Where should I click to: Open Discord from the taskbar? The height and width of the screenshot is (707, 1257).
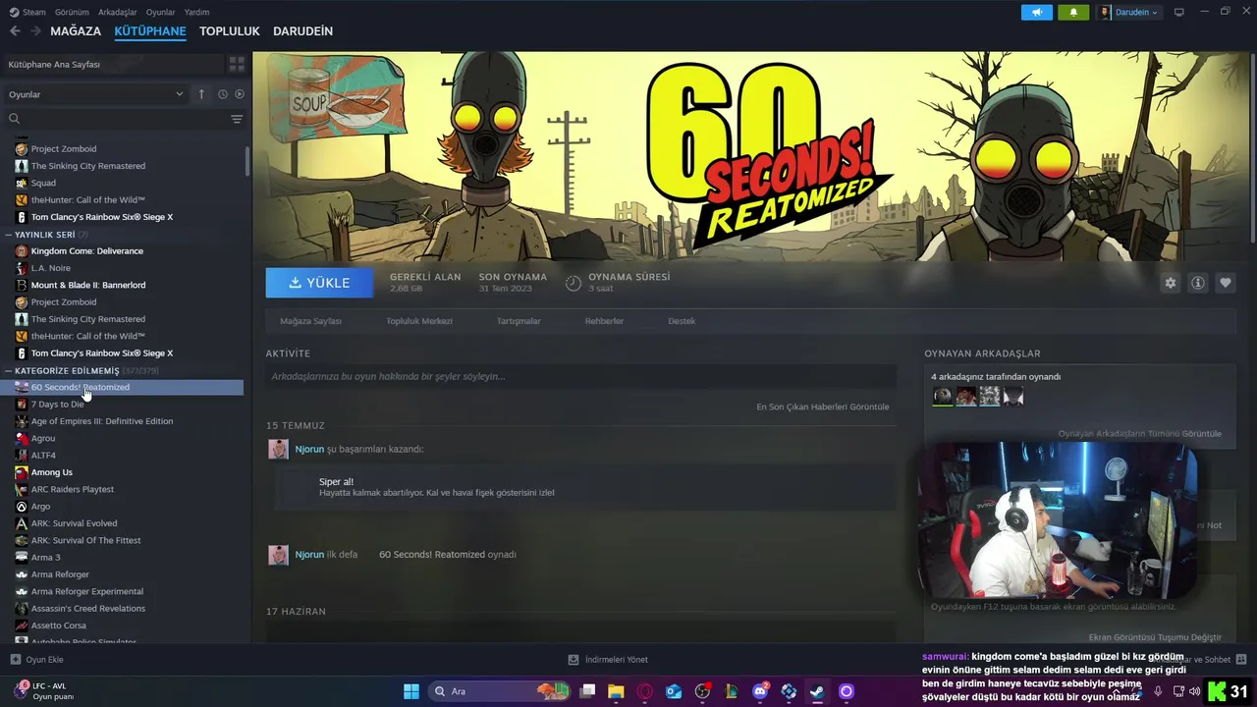tap(760, 691)
